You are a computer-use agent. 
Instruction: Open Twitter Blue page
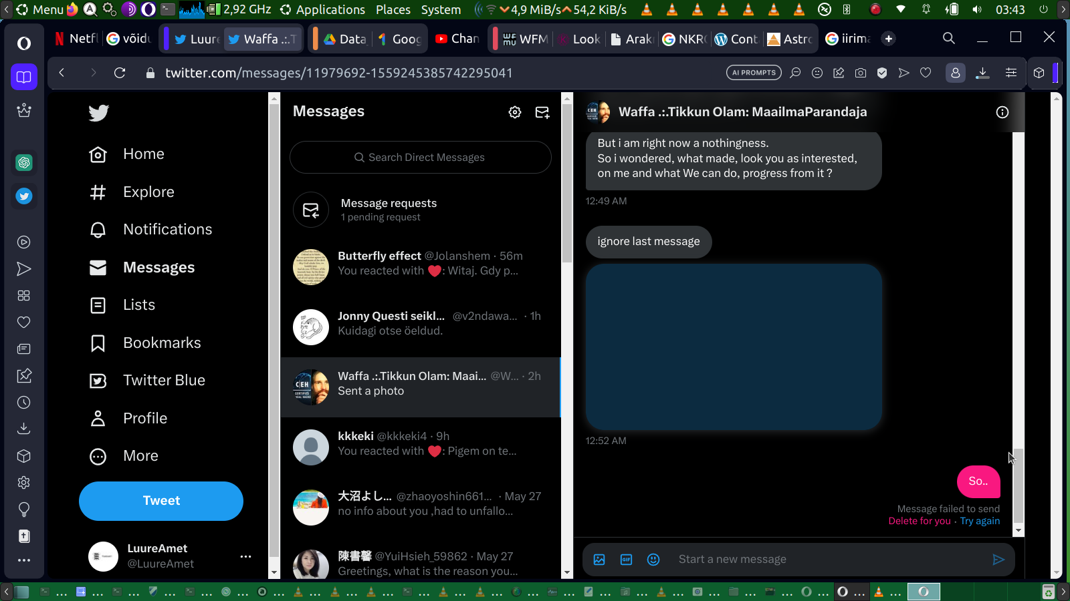pyautogui.click(x=147, y=381)
